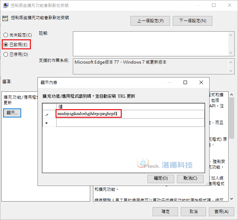
Task: Close the 顯示內容 dialog
Action: pos(201,82)
